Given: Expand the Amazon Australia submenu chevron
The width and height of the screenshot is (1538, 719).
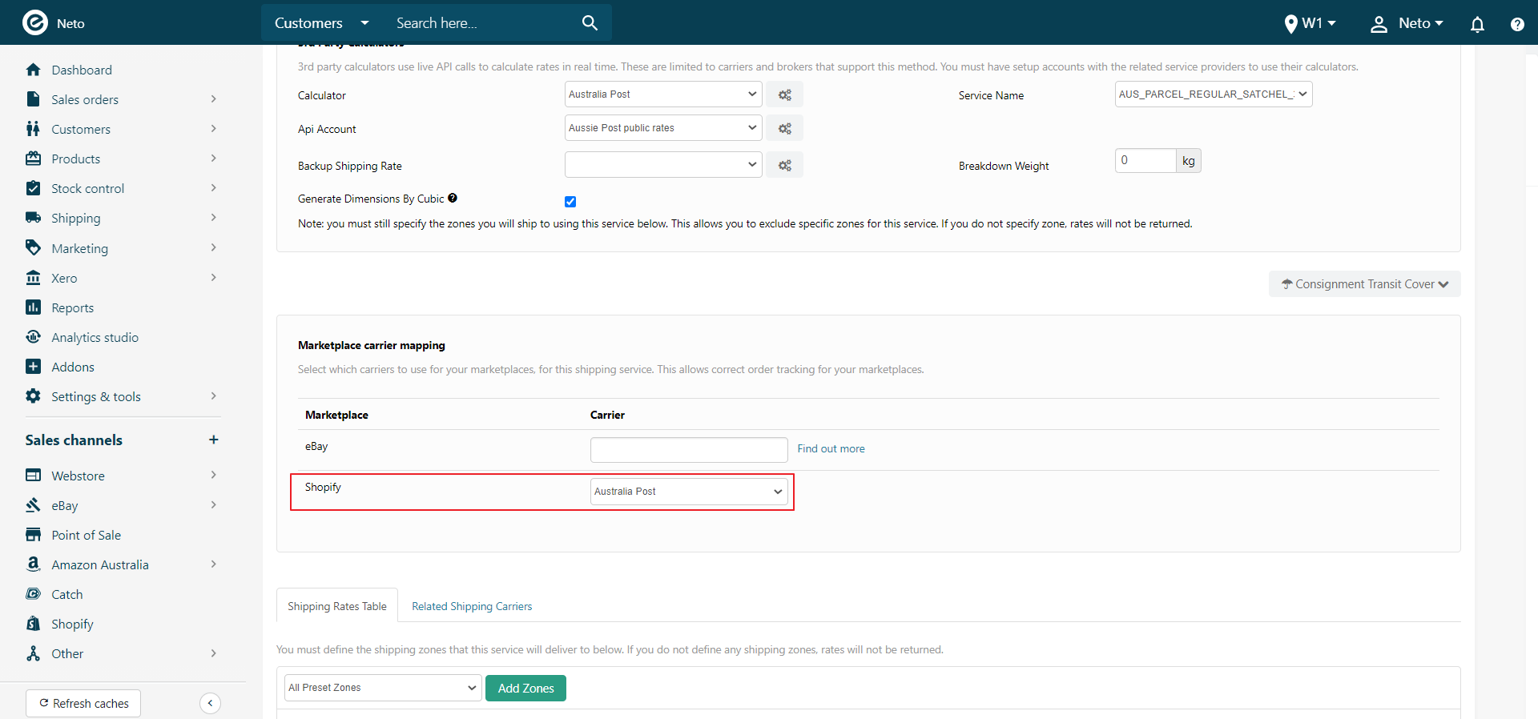Looking at the screenshot, I should point(213,564).
